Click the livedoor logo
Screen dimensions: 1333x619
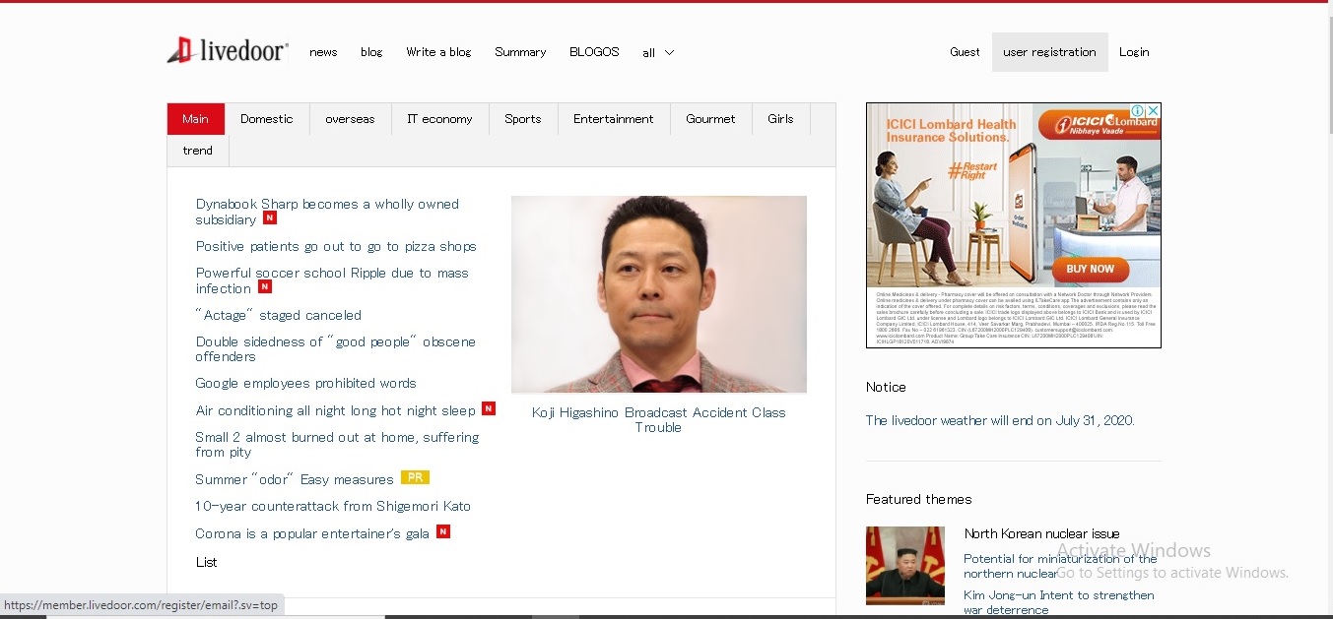click(228, 50)
